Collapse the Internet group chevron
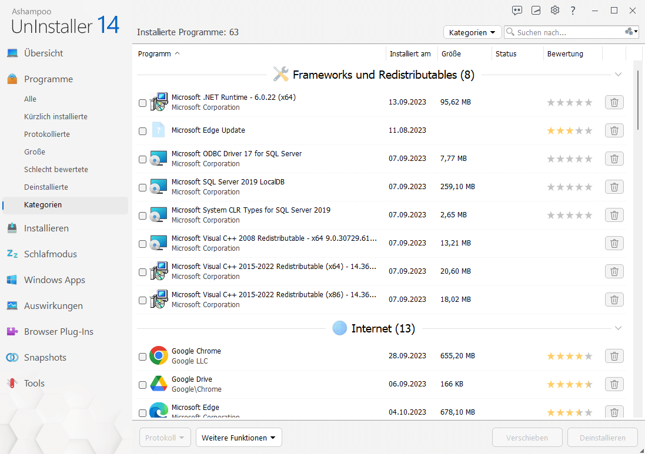Screen dimensions: 645x454 618,328
